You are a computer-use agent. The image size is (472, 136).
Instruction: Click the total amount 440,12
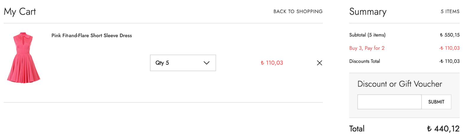443,129
